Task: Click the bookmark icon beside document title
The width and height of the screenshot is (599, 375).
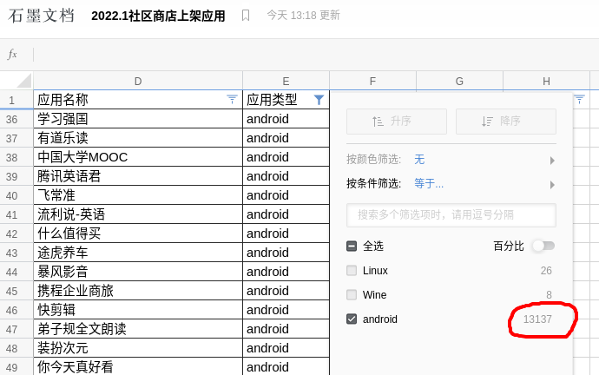Action: tap(246, 16)
